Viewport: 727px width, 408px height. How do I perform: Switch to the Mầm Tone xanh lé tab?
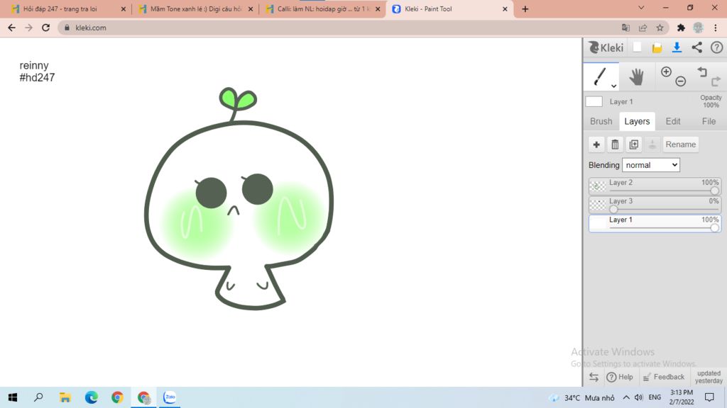coord(196,8)
